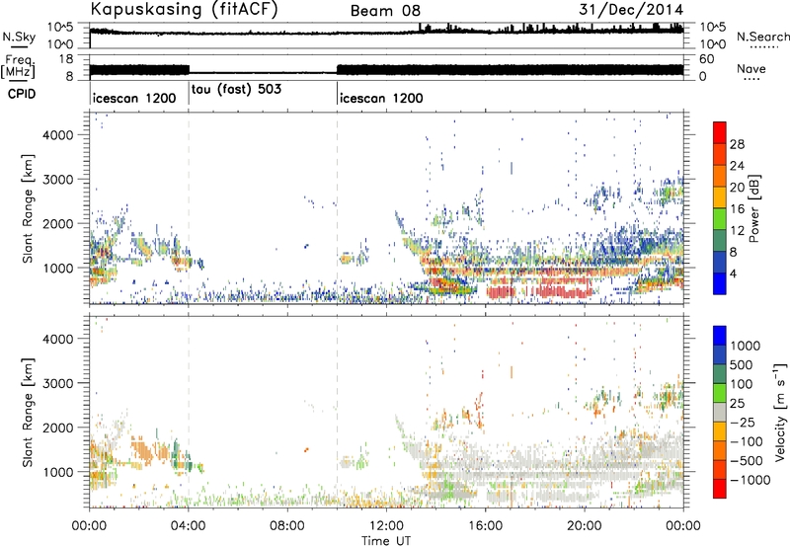Screen dimensions: 790x547
Task: Click the '10^5' left noise axis label
Action: pos(60,27)
